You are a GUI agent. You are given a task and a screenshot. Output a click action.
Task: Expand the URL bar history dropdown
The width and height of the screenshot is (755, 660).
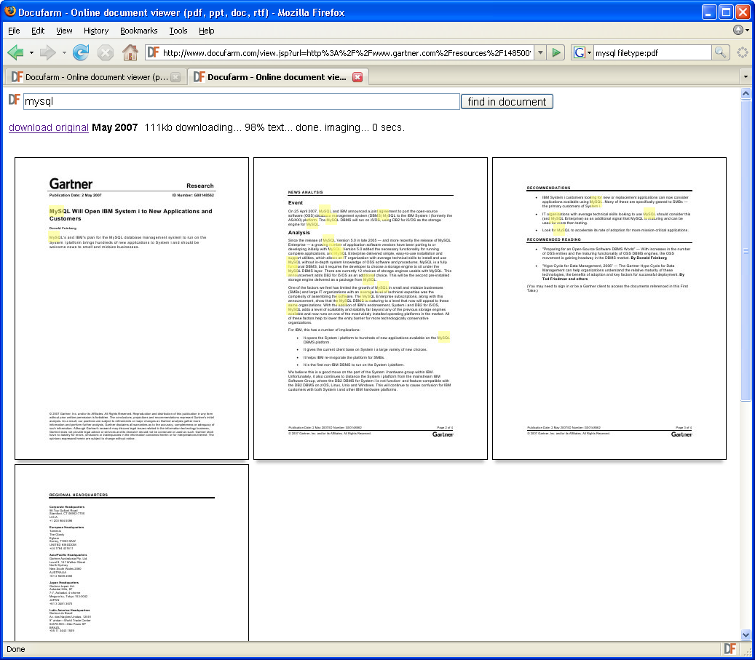540,52
